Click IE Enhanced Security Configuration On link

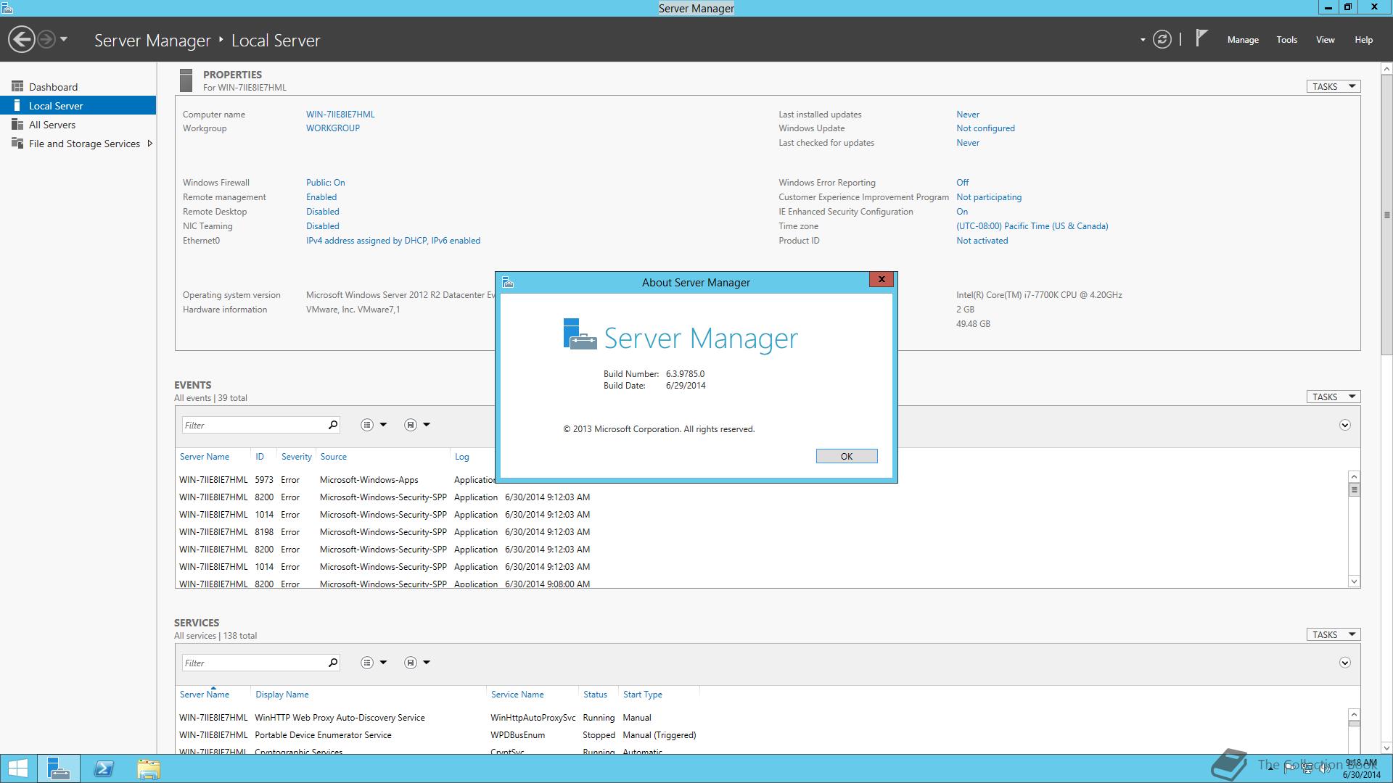[962, 212]
